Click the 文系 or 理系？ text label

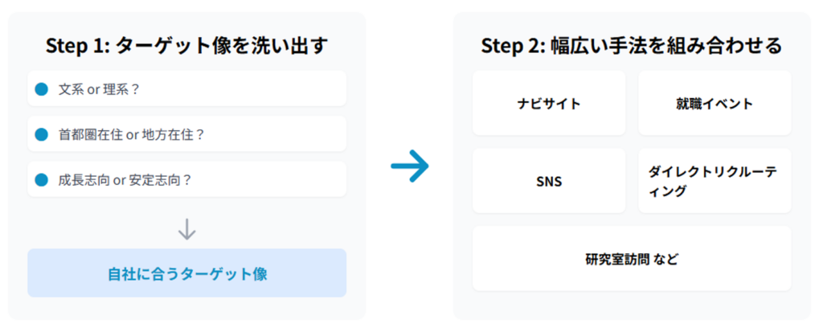click(x=100, y=89)
